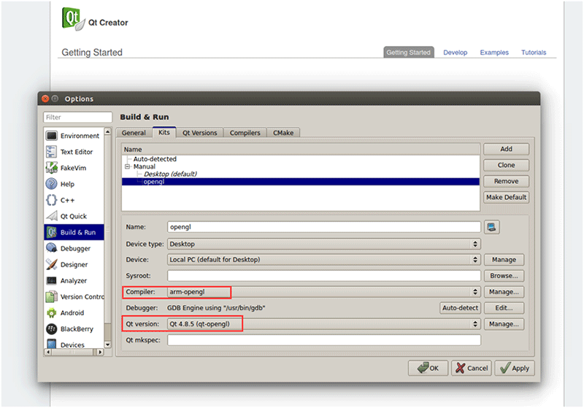Click the Edit debugger button
584x408 pixels.
pyautogui.click(x=504, y=308)
